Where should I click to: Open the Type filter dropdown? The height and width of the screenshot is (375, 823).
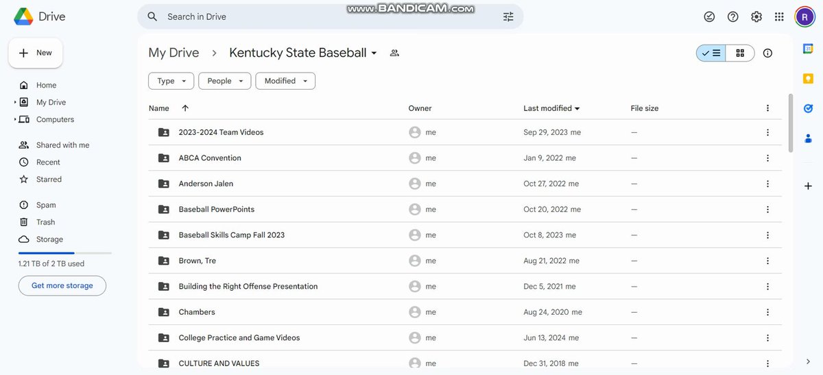[x=171, y=81]
